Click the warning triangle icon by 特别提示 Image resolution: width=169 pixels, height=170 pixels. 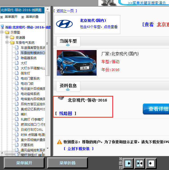[60, 142]
